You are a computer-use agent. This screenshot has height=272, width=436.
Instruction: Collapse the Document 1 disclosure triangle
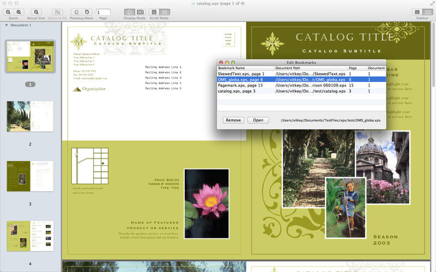pyautogui.click(x=7, y=25)
